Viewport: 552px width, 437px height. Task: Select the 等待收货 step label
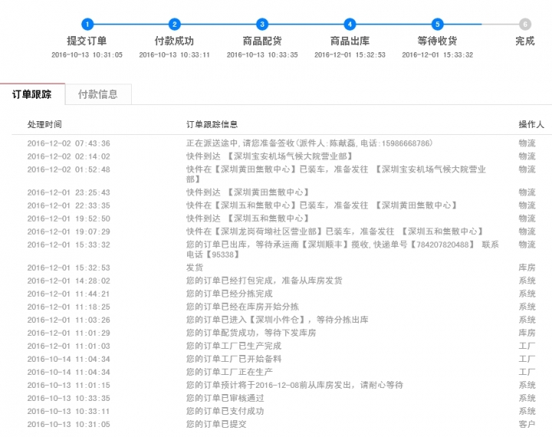437,41
